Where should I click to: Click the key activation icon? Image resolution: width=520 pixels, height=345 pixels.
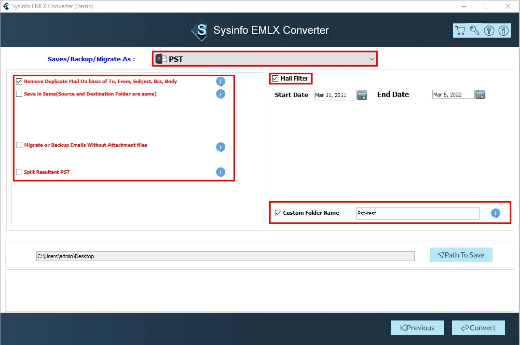tap(475, 31)
